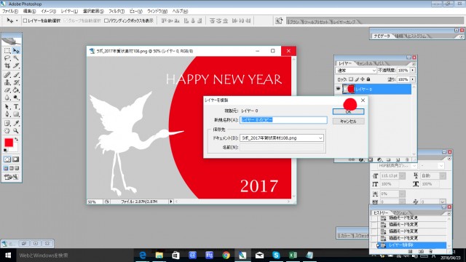Click OK in duplicate layer dialog
This screenshot has height=262, width=466.
(x=348, y=111)
